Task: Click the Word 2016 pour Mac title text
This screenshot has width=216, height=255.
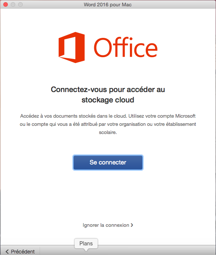Action: click(108, 4)
